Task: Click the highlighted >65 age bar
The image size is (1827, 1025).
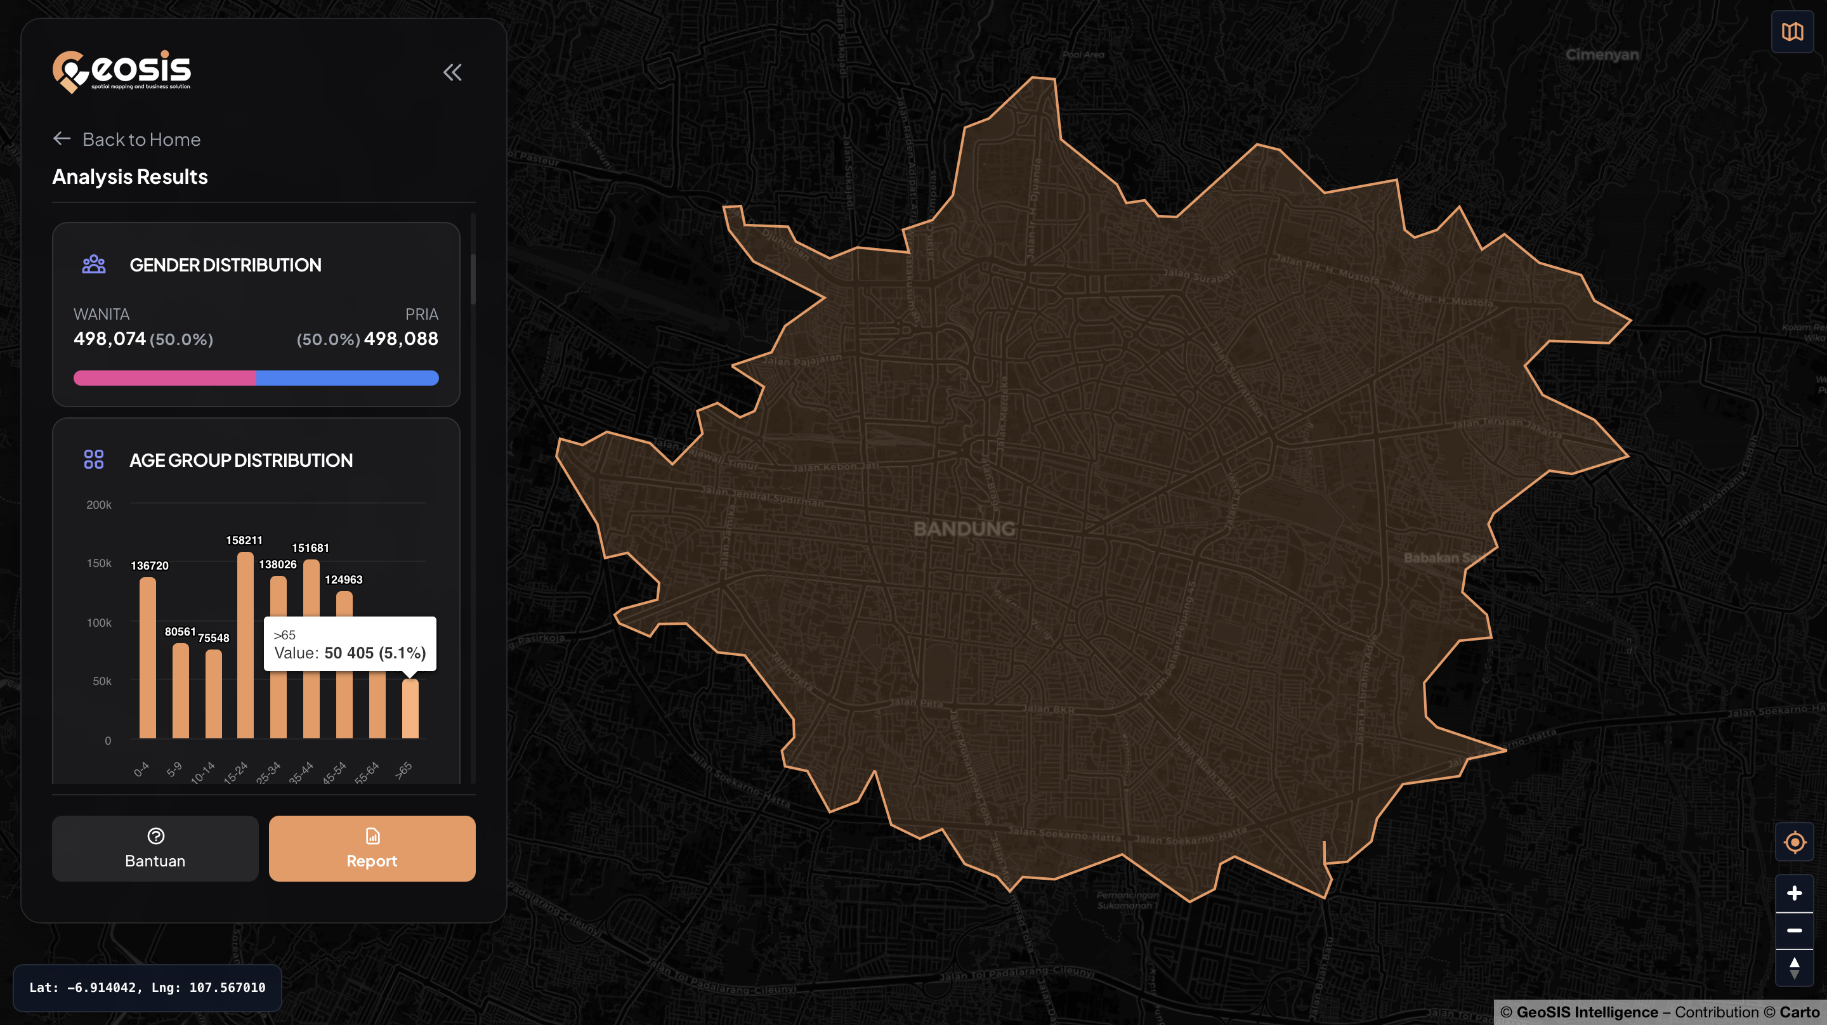Action: (x=410, y=708)
